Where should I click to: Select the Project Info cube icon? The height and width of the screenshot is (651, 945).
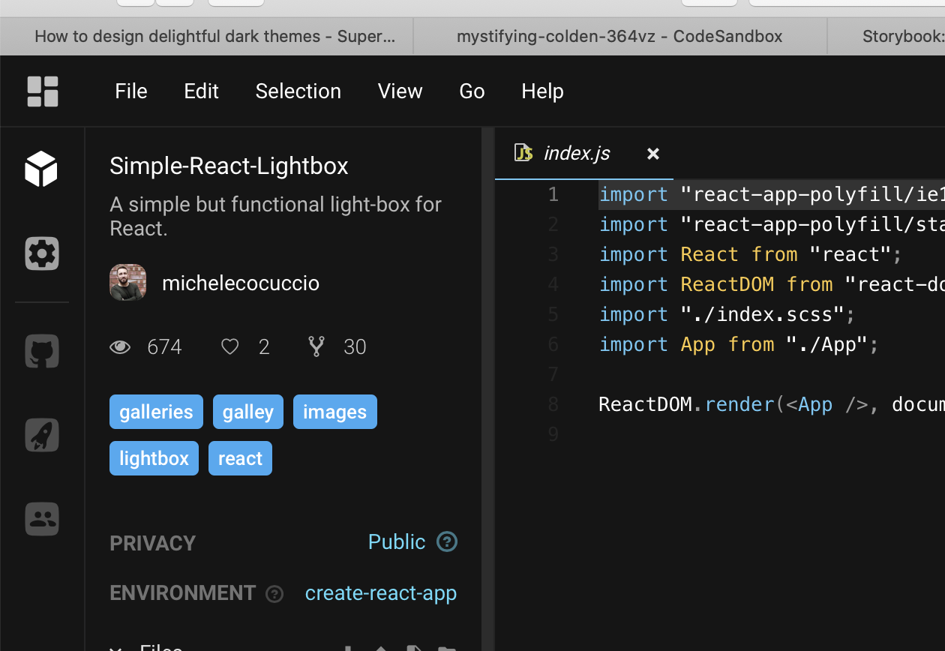(41, 169)
